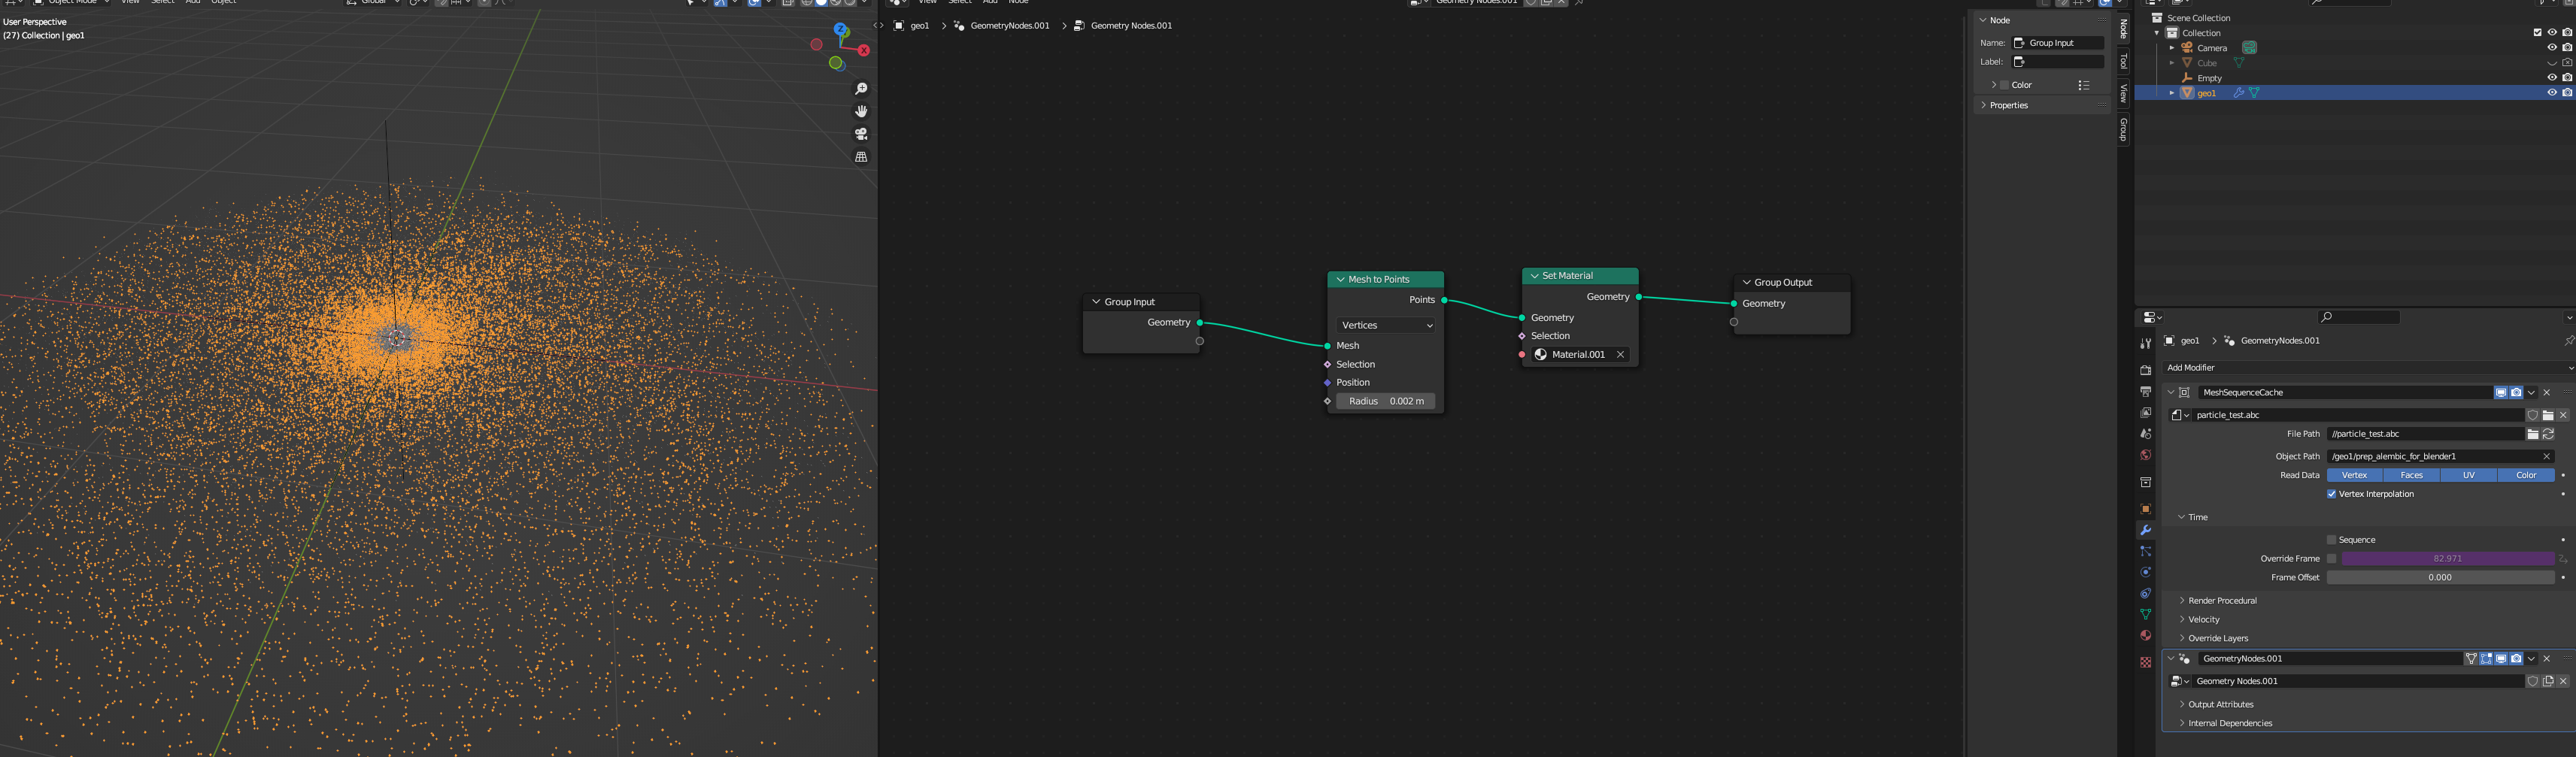
Task: Switch to orthographic grid view icon
Action: pyautogui.click(x=861, y=157)
